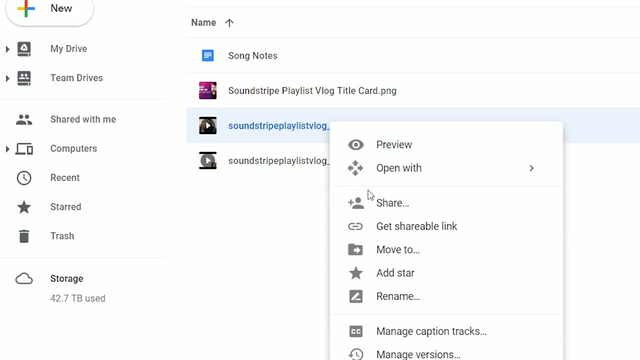The width and height of the screenshot is (640, 360).
Task: Click the Song Notes Docs file icon
Action: 207,55
